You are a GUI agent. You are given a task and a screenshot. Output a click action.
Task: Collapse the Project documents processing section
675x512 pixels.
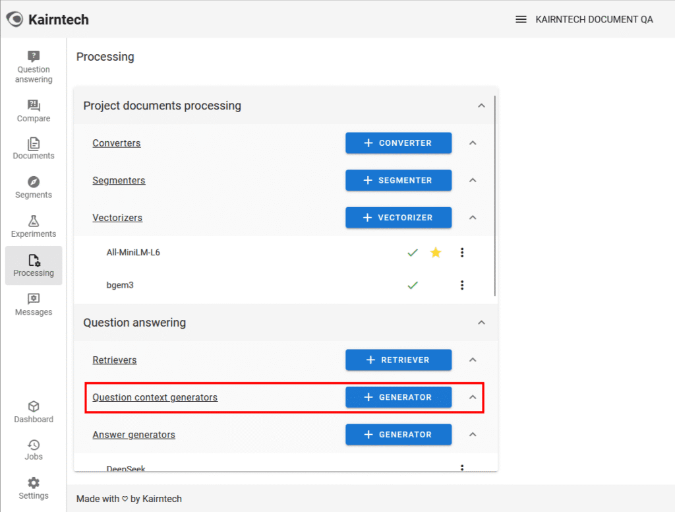click(481, 106)
